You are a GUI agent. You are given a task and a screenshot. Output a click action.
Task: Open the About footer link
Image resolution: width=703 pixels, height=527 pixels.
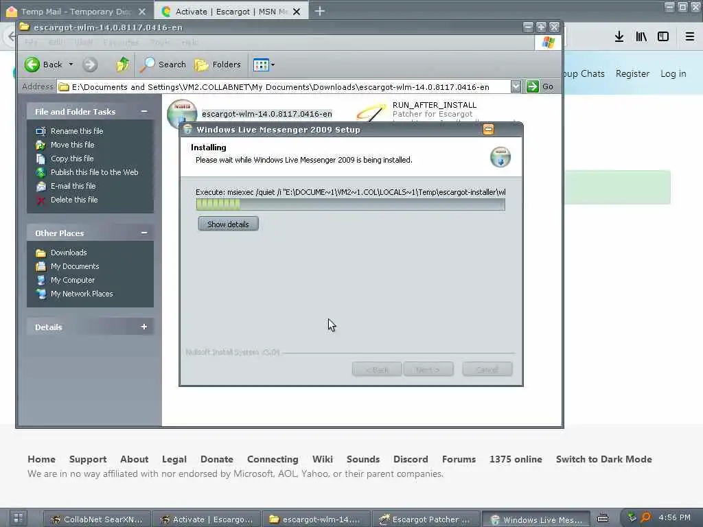(134, 459)
